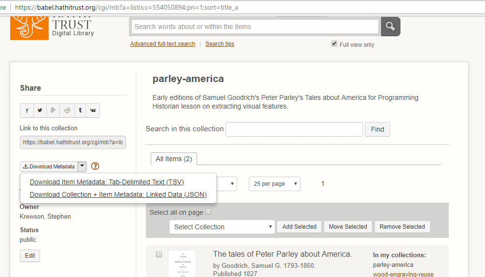Share collection on Tumblr
The image size is (485, 277).
point(80,111)
